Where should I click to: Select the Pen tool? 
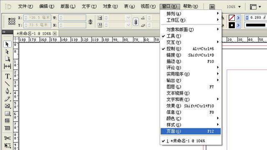(8, 91)
